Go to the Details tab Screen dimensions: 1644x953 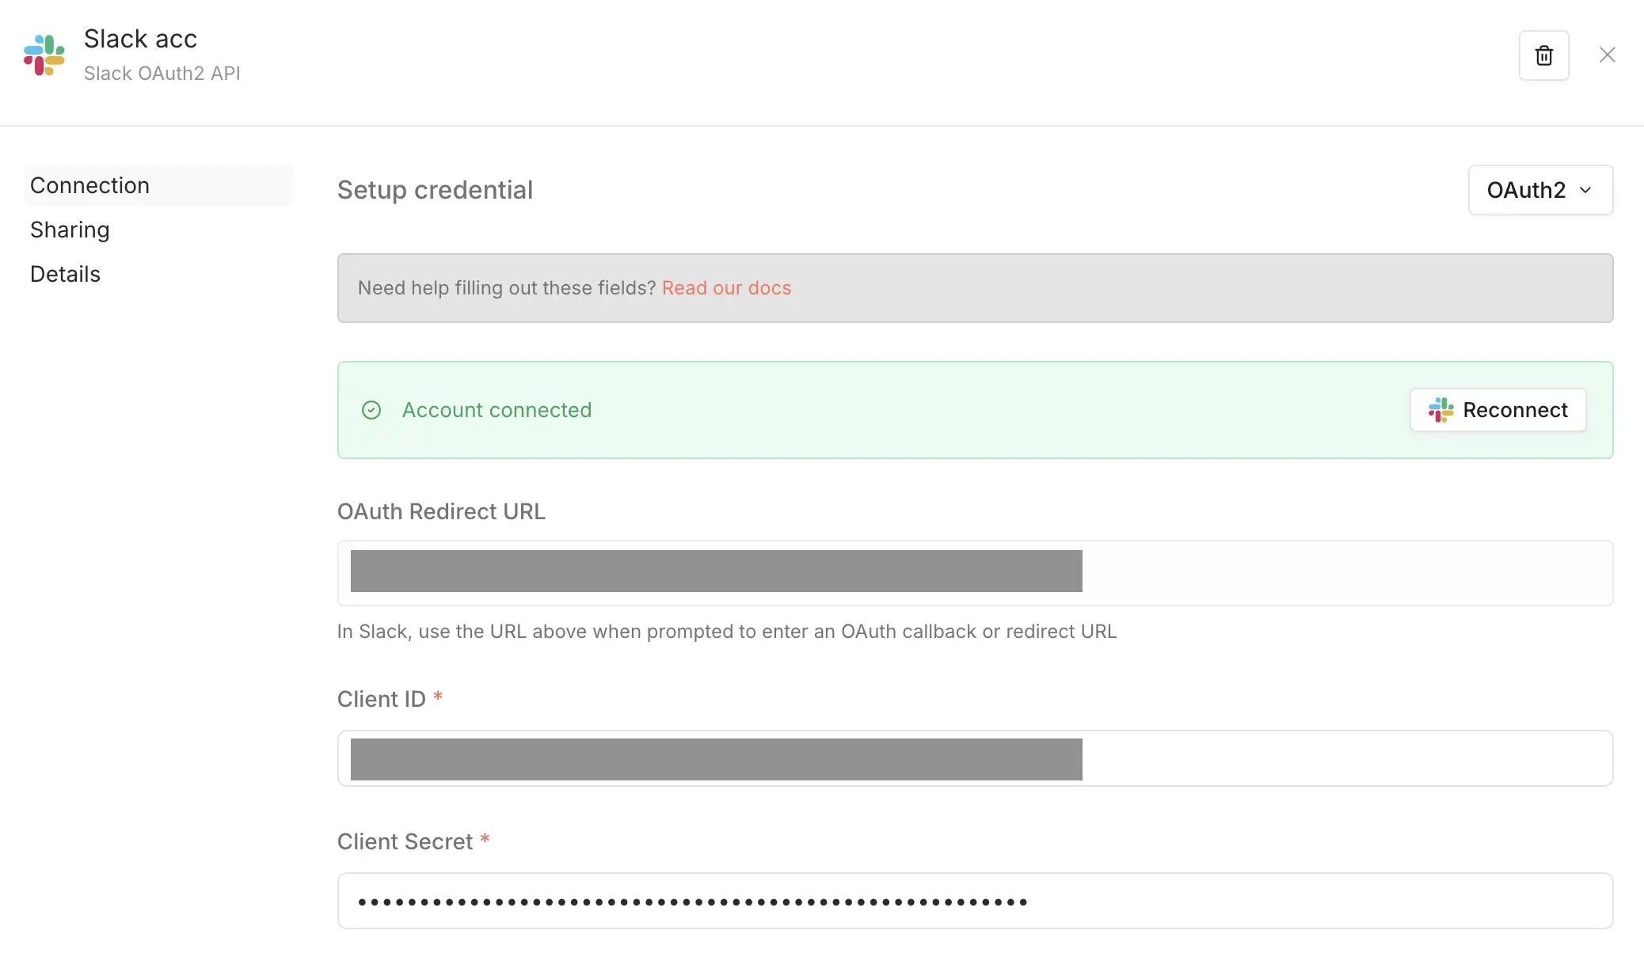[65, 274]
